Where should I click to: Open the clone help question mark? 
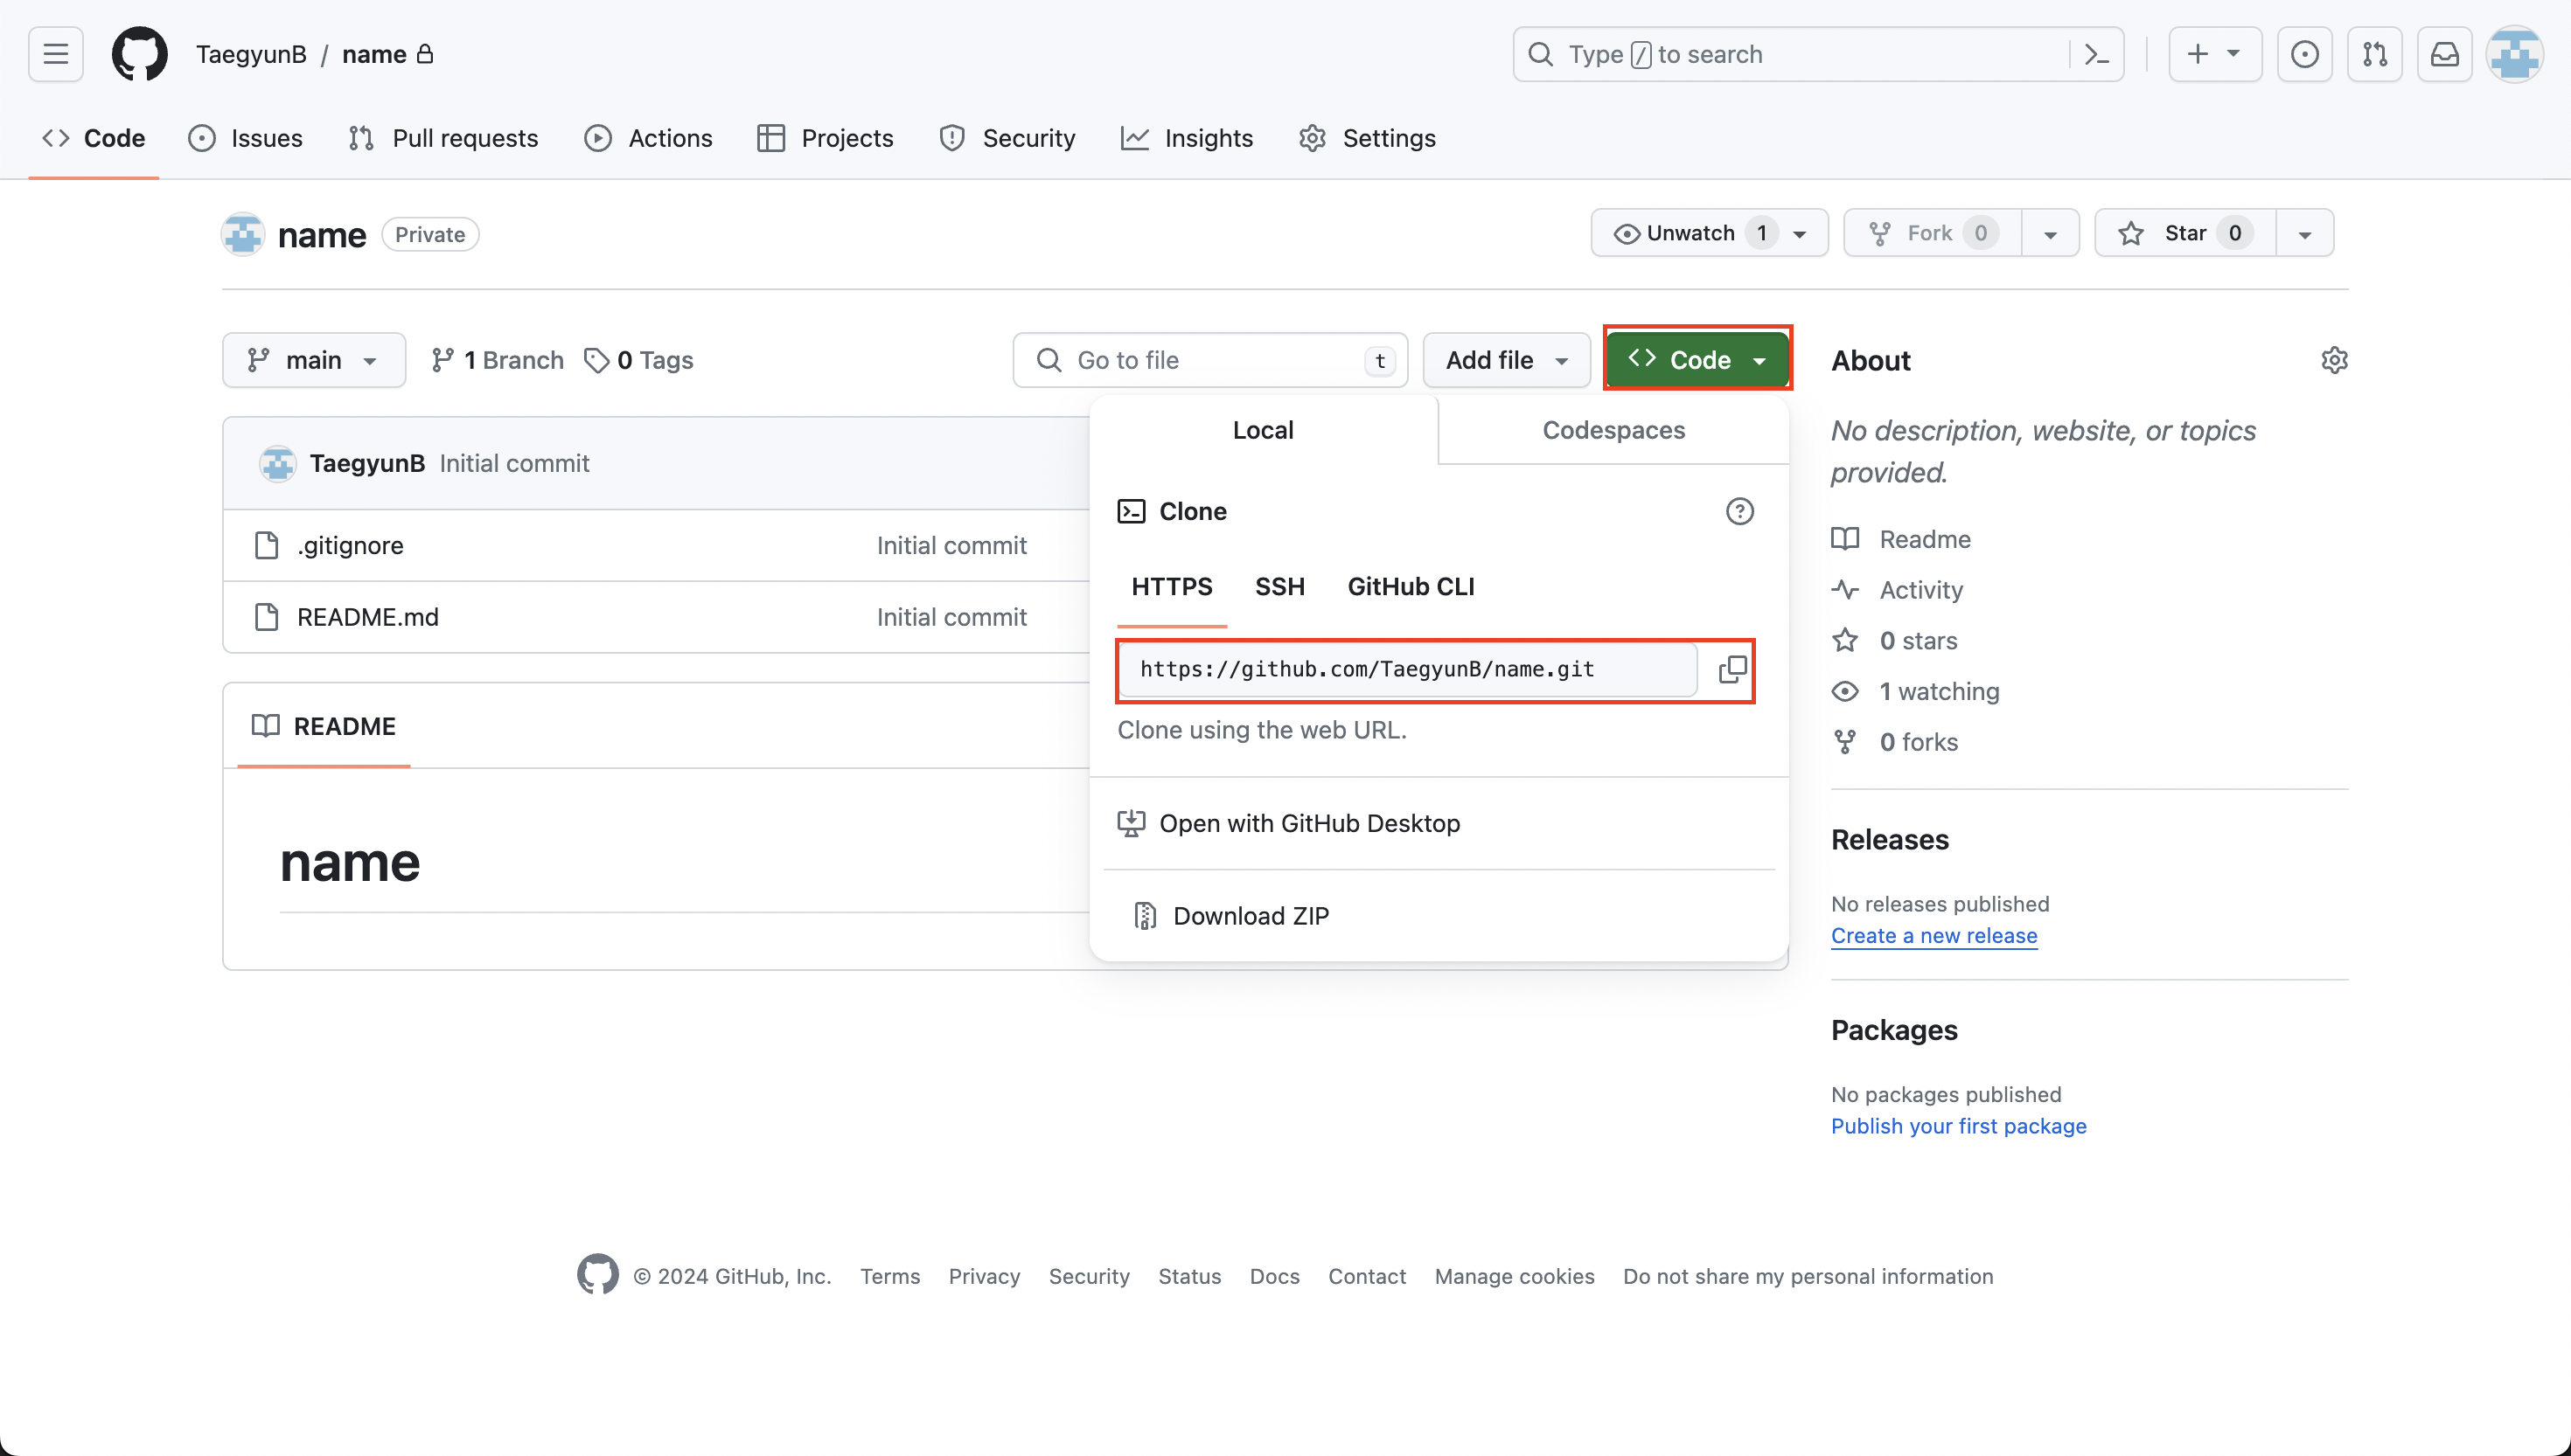pos(1741,511)
